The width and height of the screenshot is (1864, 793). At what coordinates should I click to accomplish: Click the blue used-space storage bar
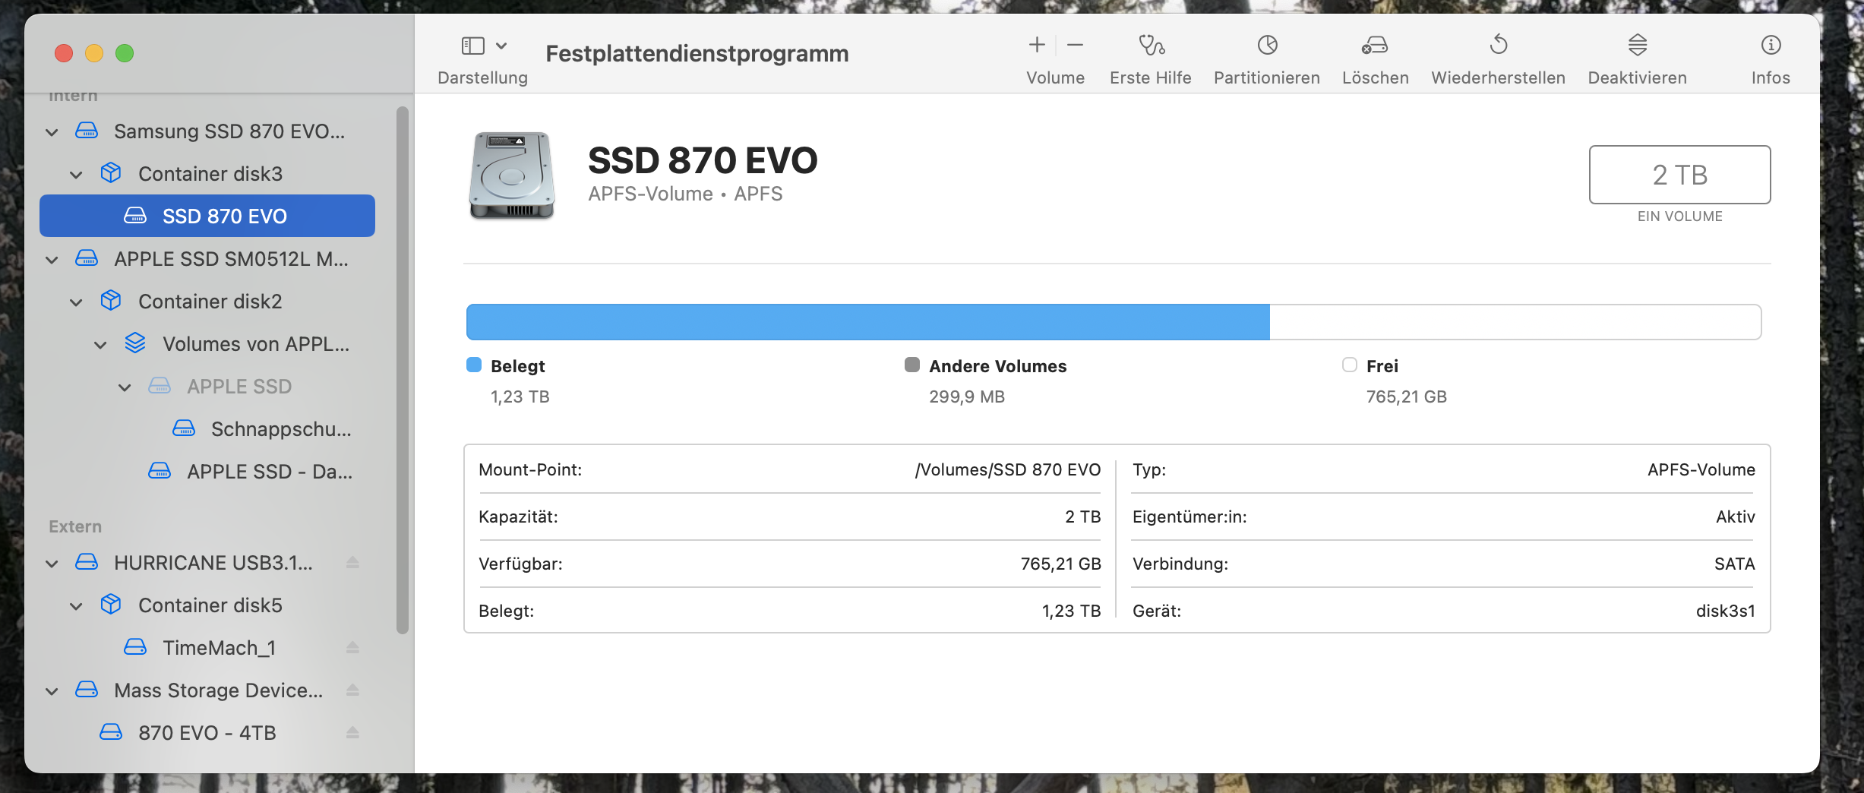click(x=867, y=322)
